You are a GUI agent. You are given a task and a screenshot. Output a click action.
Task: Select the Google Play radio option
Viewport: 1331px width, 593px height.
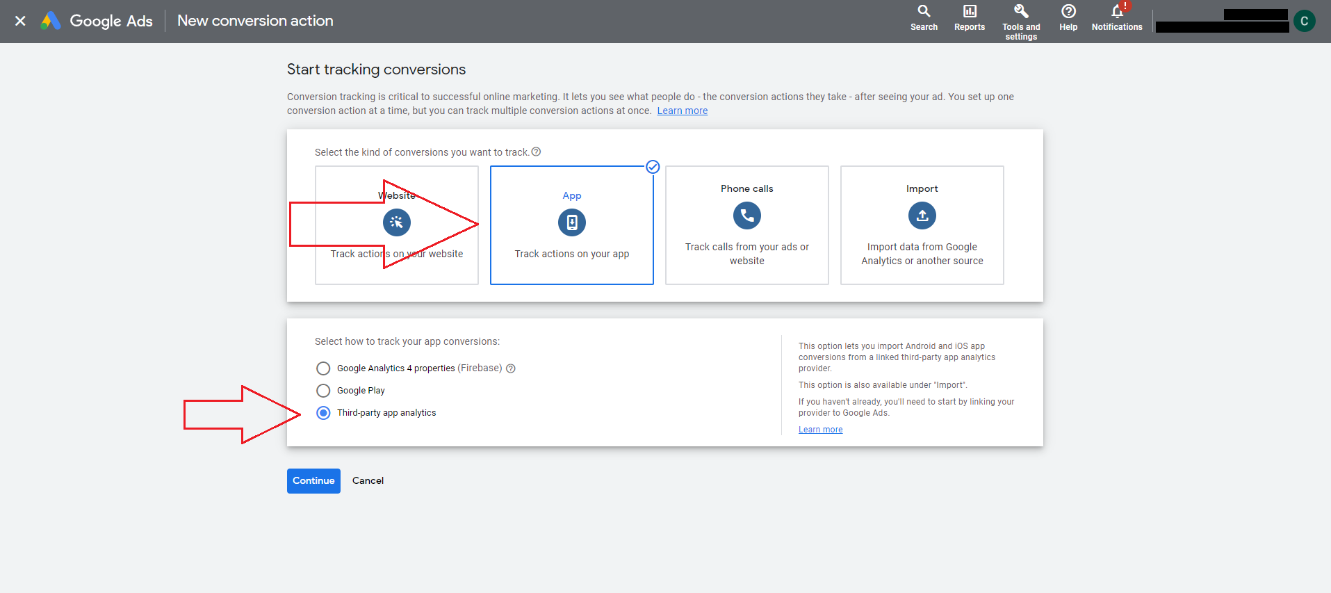coord(323,391)
